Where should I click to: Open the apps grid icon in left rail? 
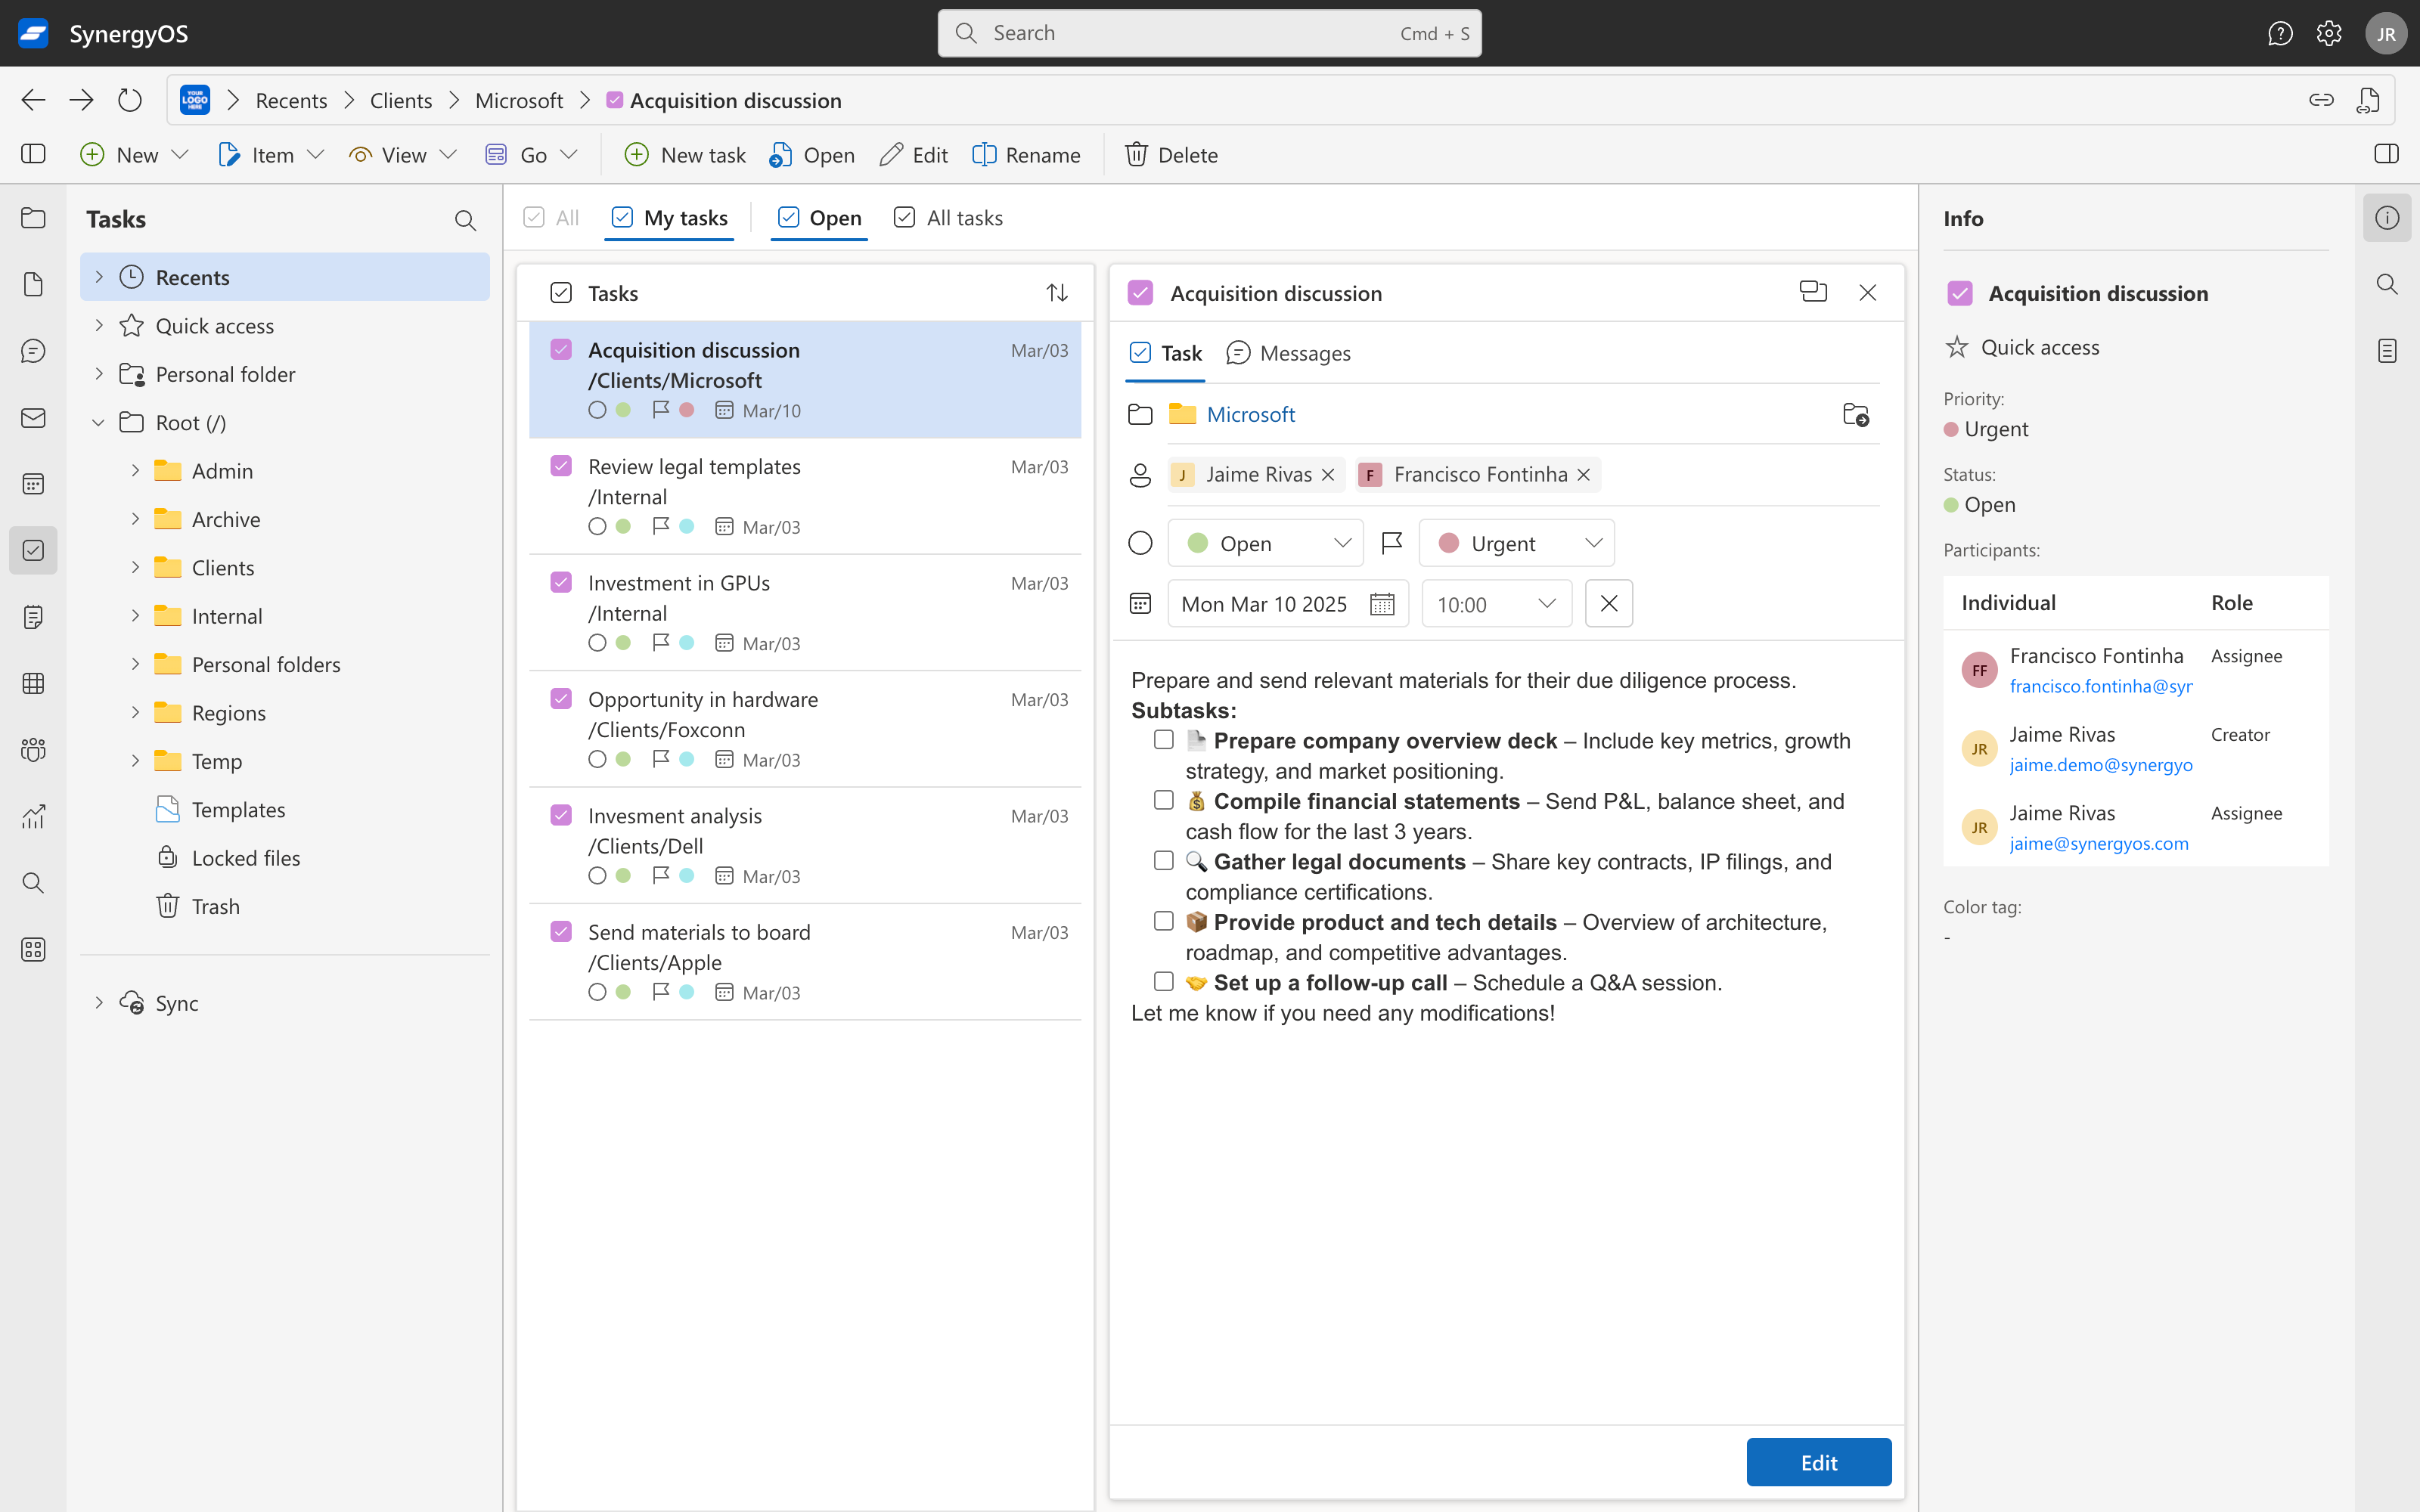(33, 950)
